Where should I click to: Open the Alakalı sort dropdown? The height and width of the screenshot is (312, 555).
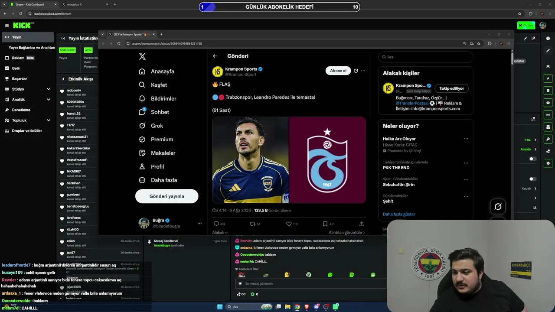click(x=220, y=232)
